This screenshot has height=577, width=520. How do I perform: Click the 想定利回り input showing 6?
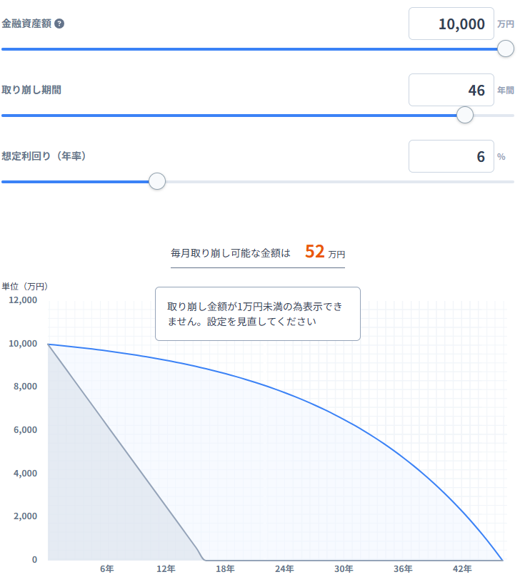pyautogui.click(x=451, y=156)
